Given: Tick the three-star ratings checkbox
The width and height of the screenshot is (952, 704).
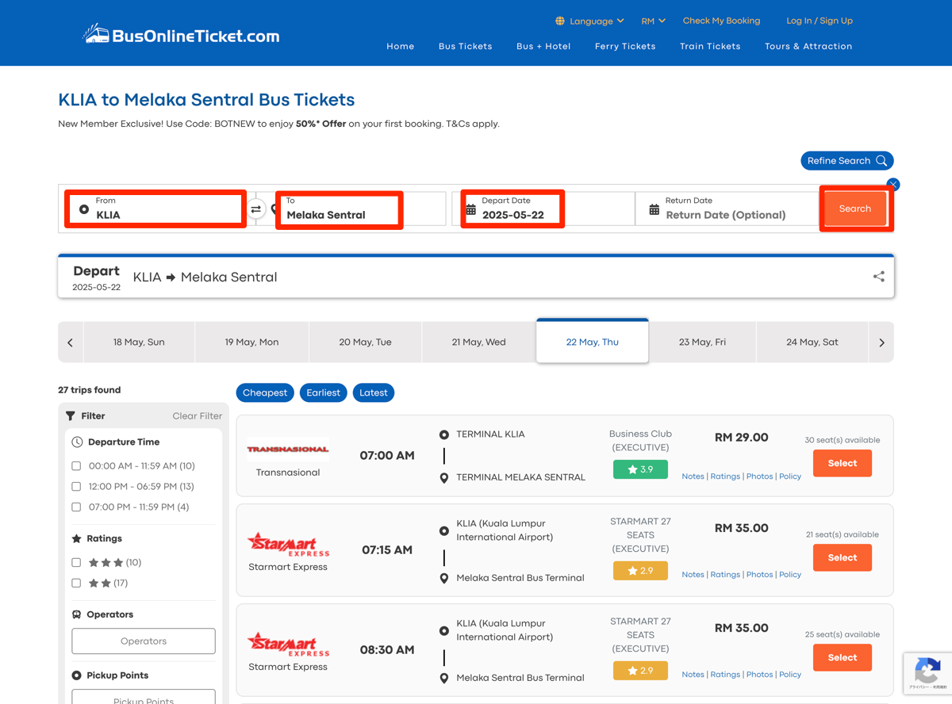Looking at the screenshot, I should [x=77, y=563].
